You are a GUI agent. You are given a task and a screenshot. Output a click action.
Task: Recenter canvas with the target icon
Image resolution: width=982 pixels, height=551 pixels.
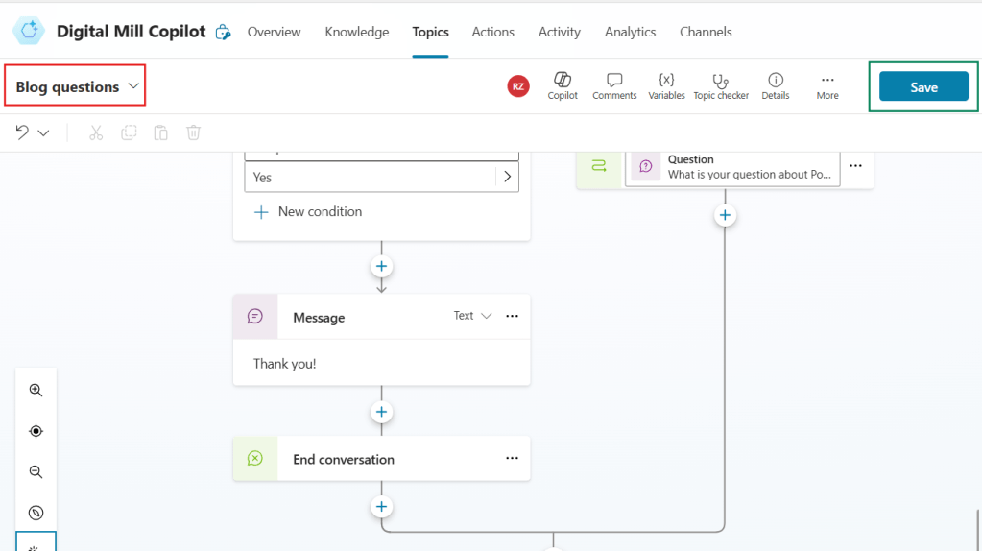point(36,431)
